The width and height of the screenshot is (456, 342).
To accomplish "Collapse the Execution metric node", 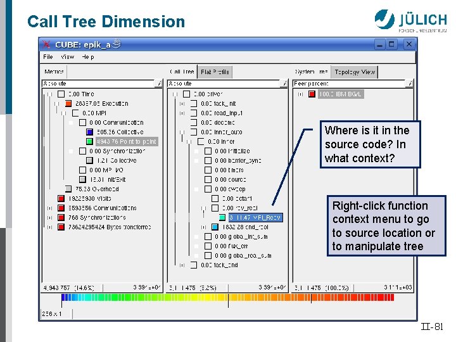I will point(57,103).
